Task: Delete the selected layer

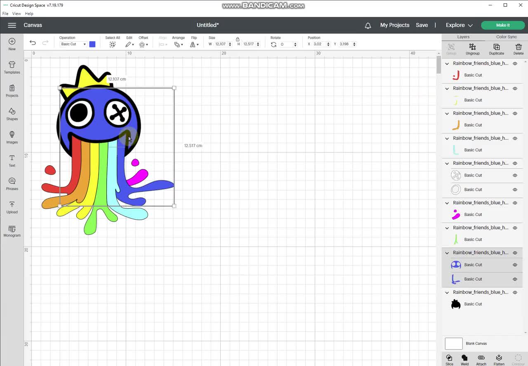Action: [x=519, y=49]
